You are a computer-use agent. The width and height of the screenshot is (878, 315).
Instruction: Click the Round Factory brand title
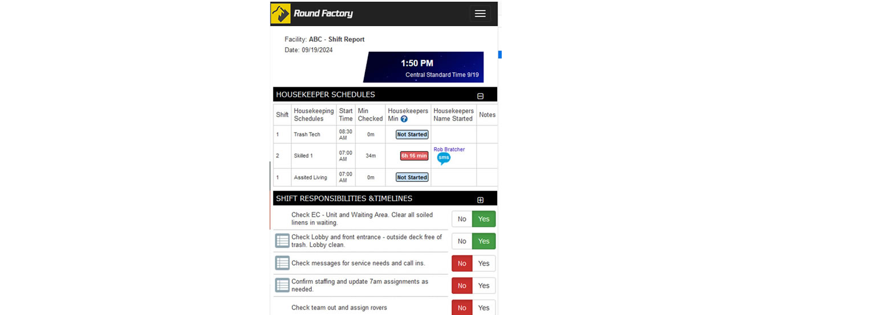(323, 14)
